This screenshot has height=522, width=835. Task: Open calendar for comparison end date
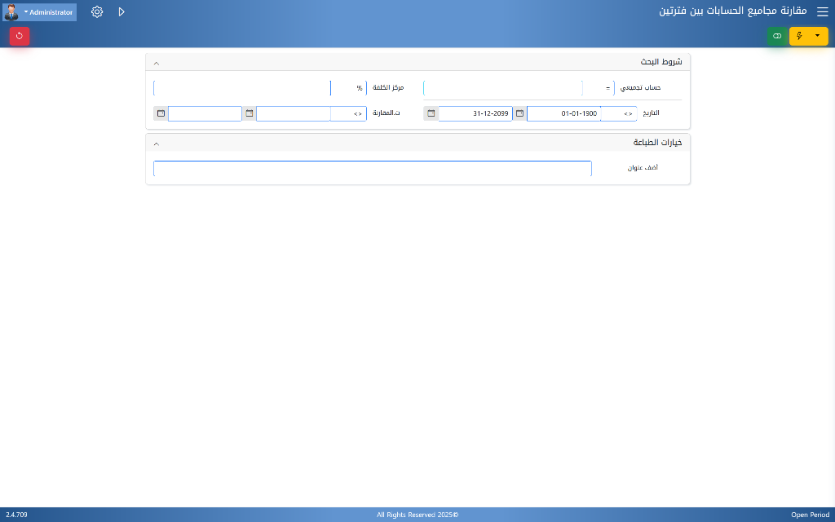pyautogui.click(x=161, y=113)
